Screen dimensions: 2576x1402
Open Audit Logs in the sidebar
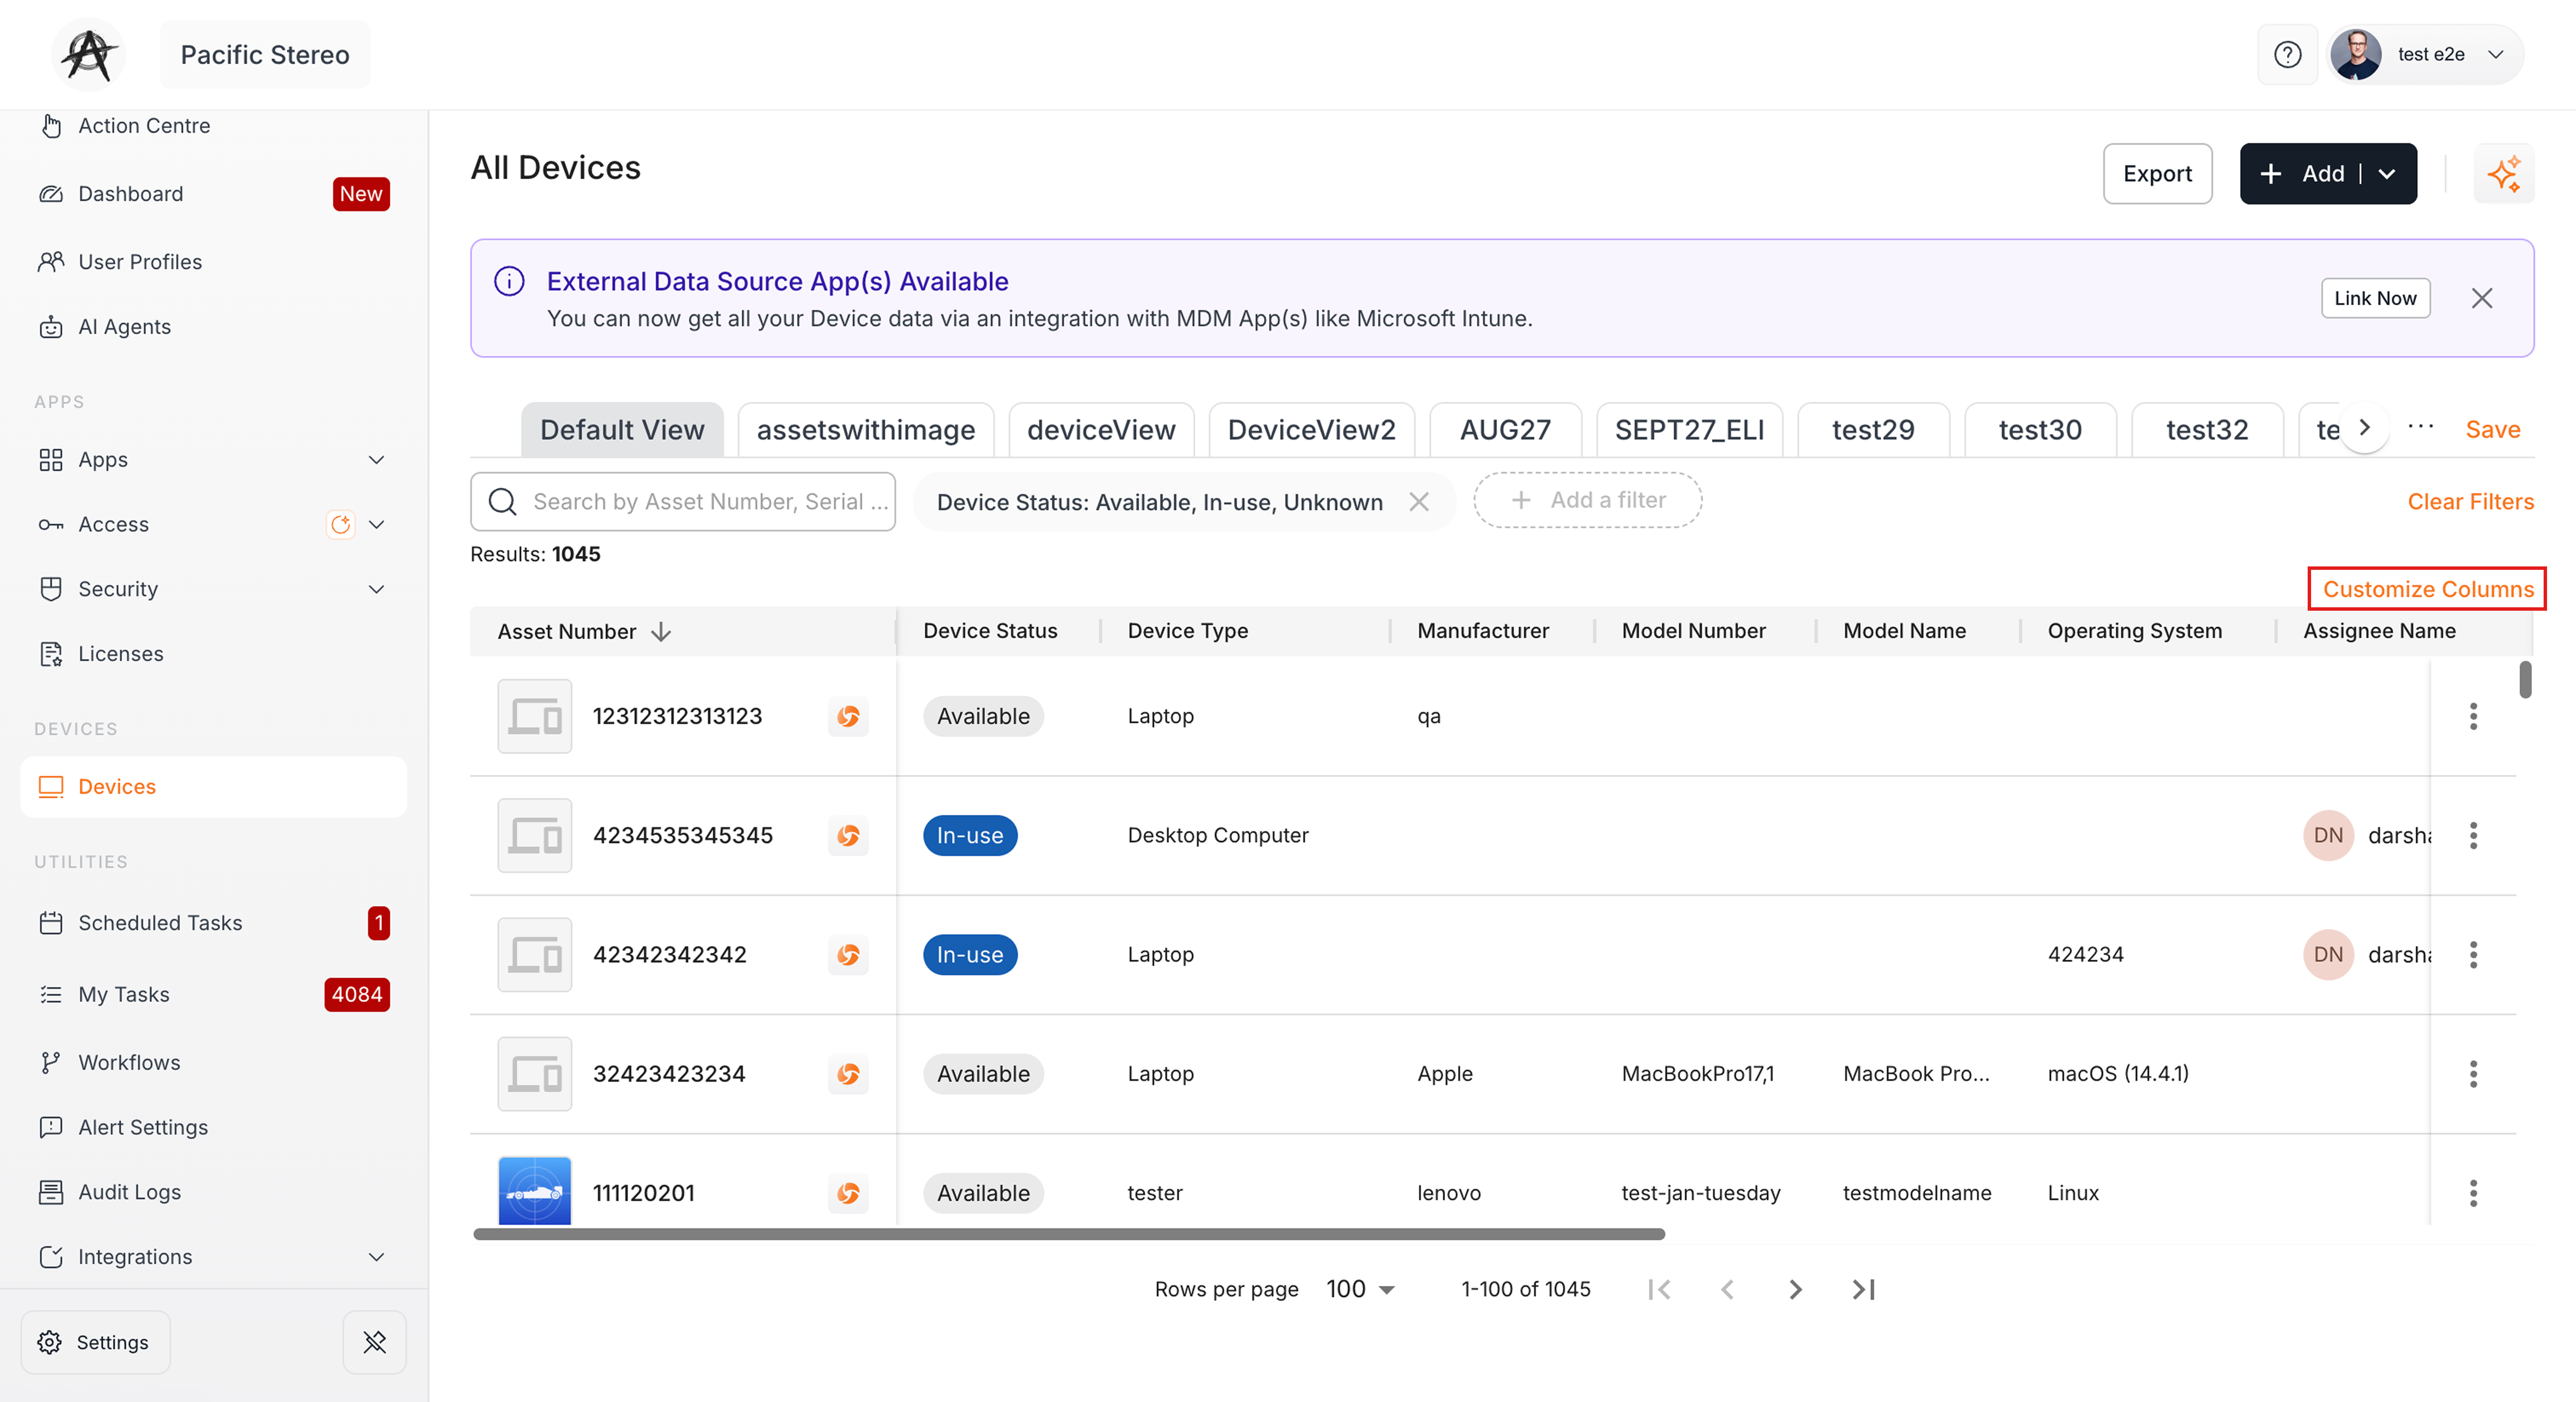214,1192
